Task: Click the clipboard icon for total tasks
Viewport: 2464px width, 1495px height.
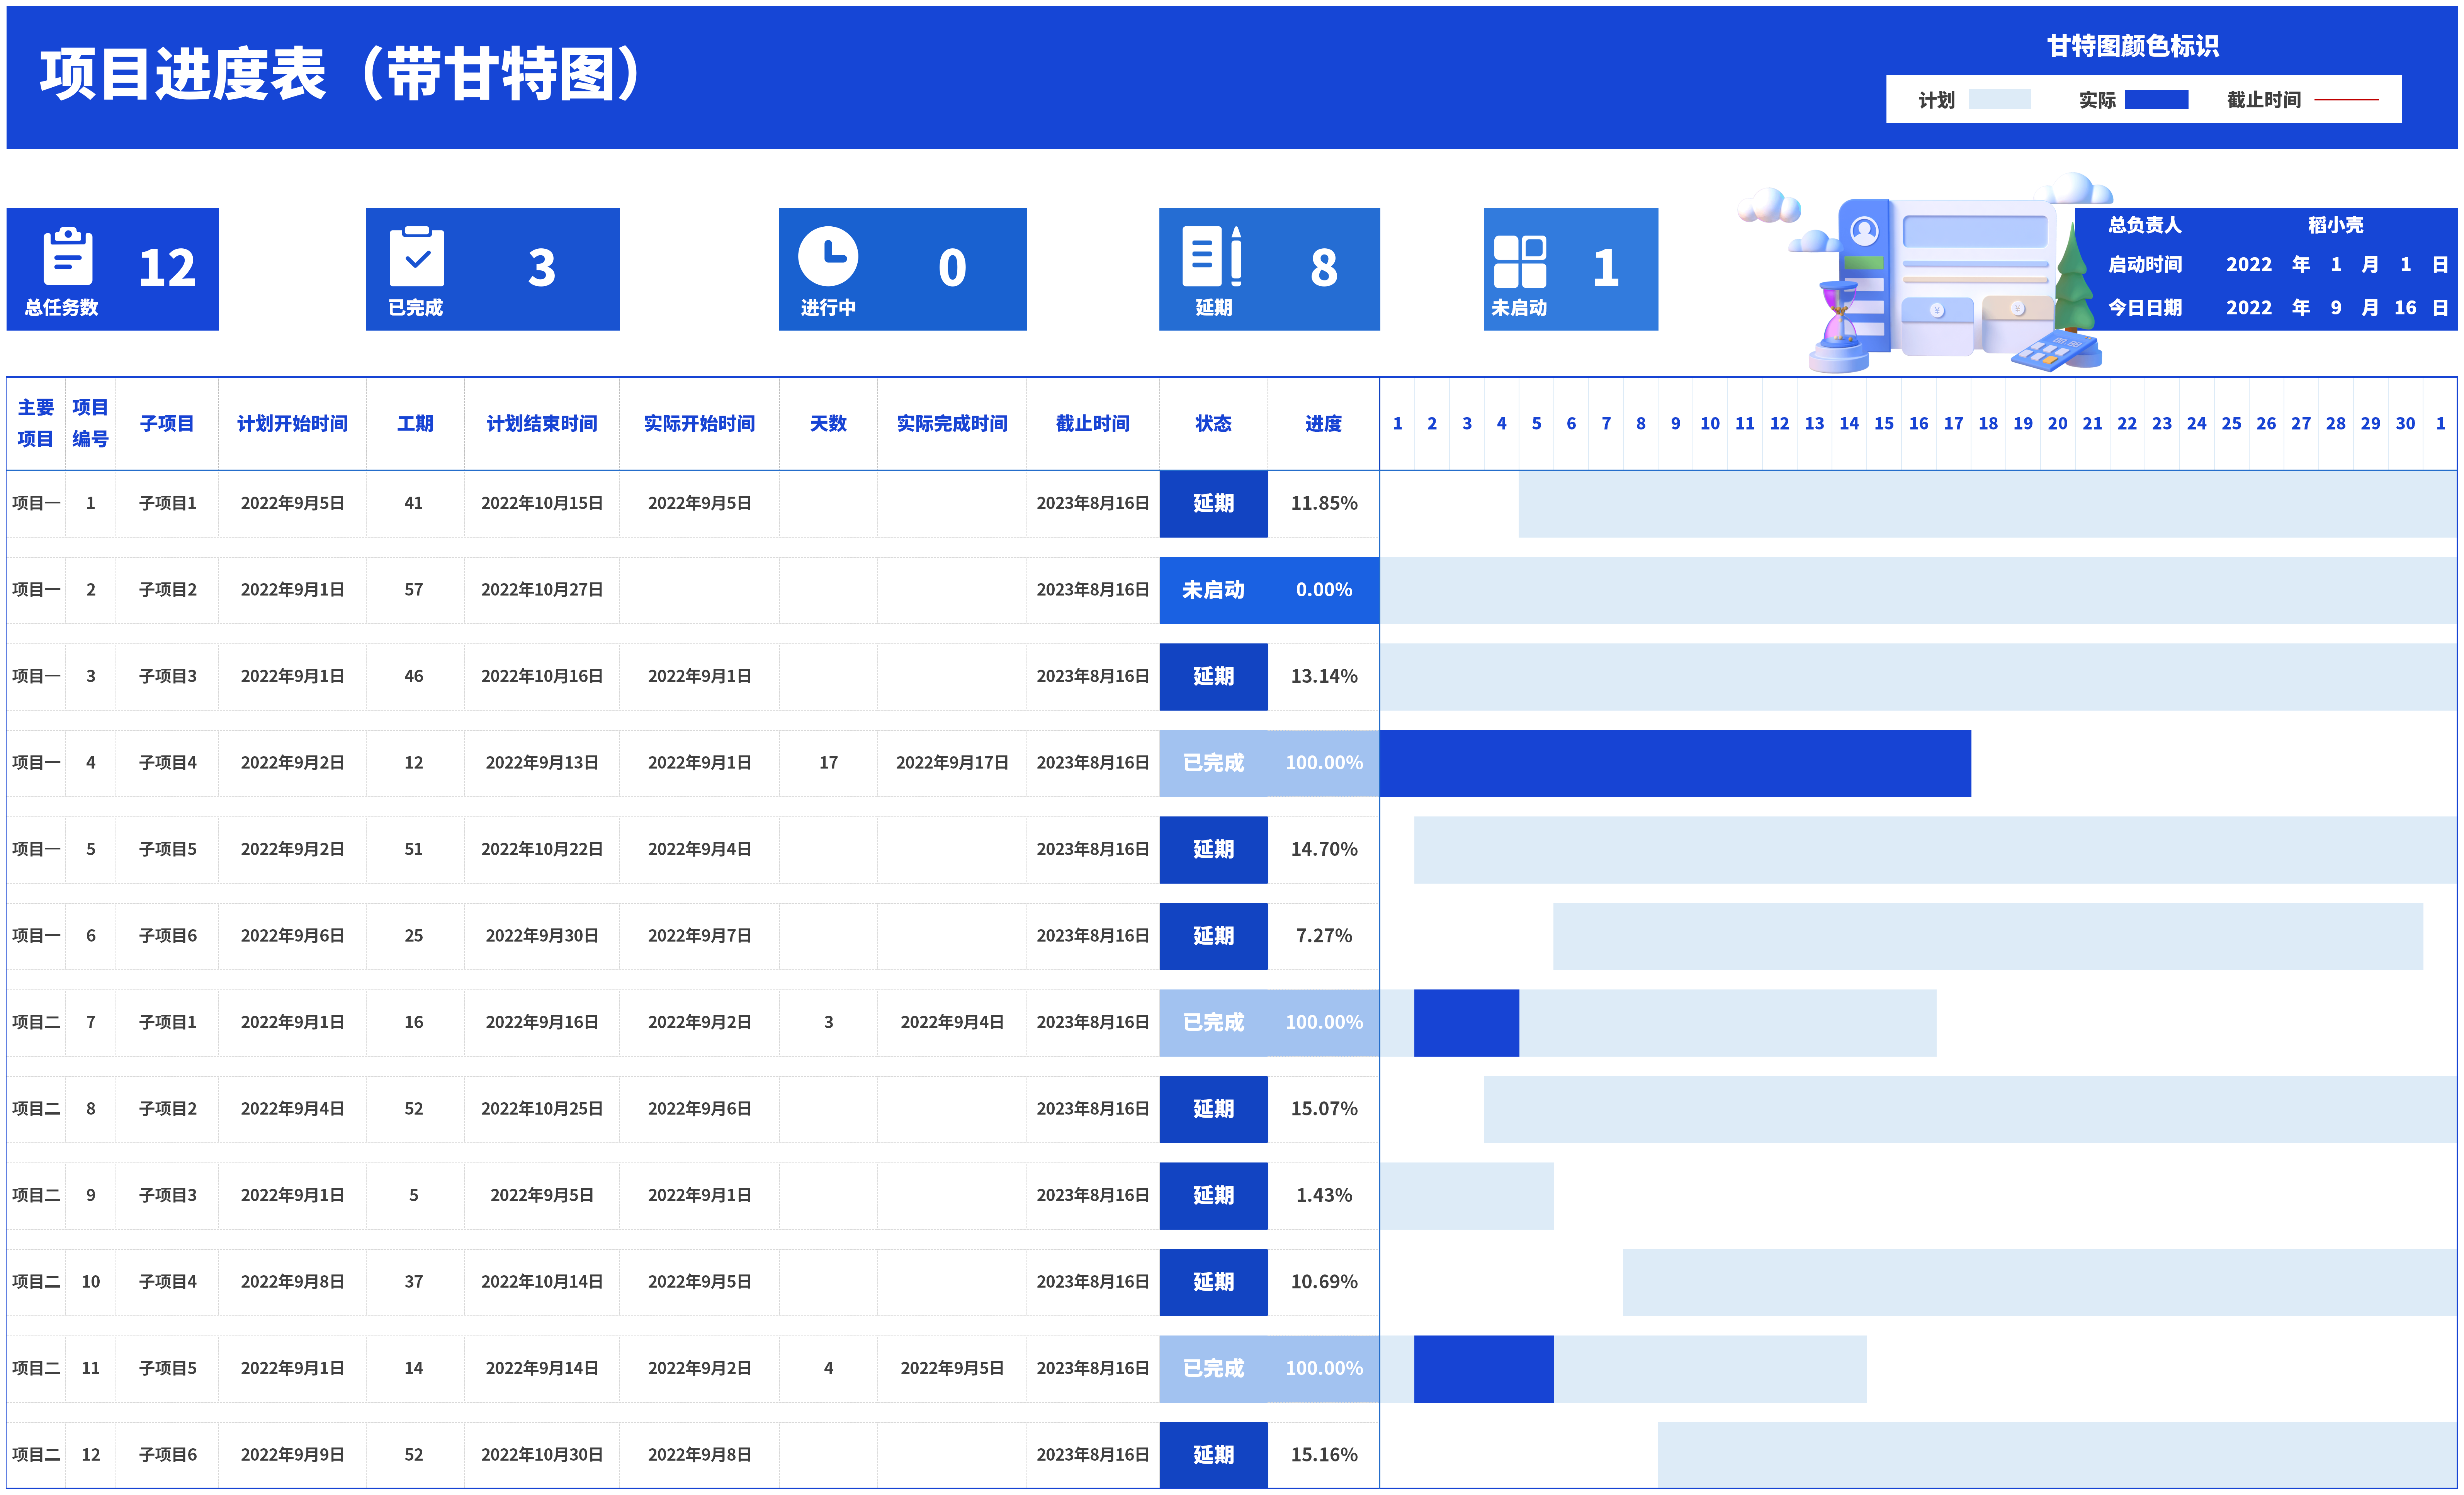Action: click(x=68, y=257)
